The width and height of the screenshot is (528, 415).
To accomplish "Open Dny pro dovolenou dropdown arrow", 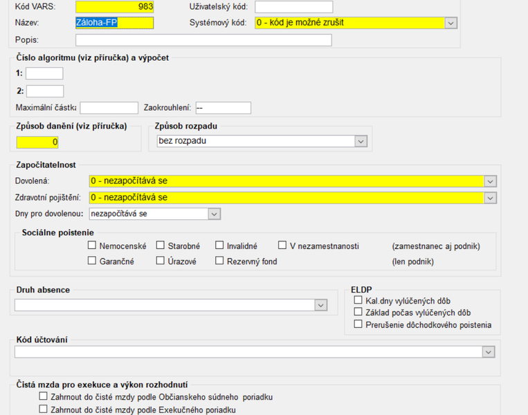I will pos(214,214).
